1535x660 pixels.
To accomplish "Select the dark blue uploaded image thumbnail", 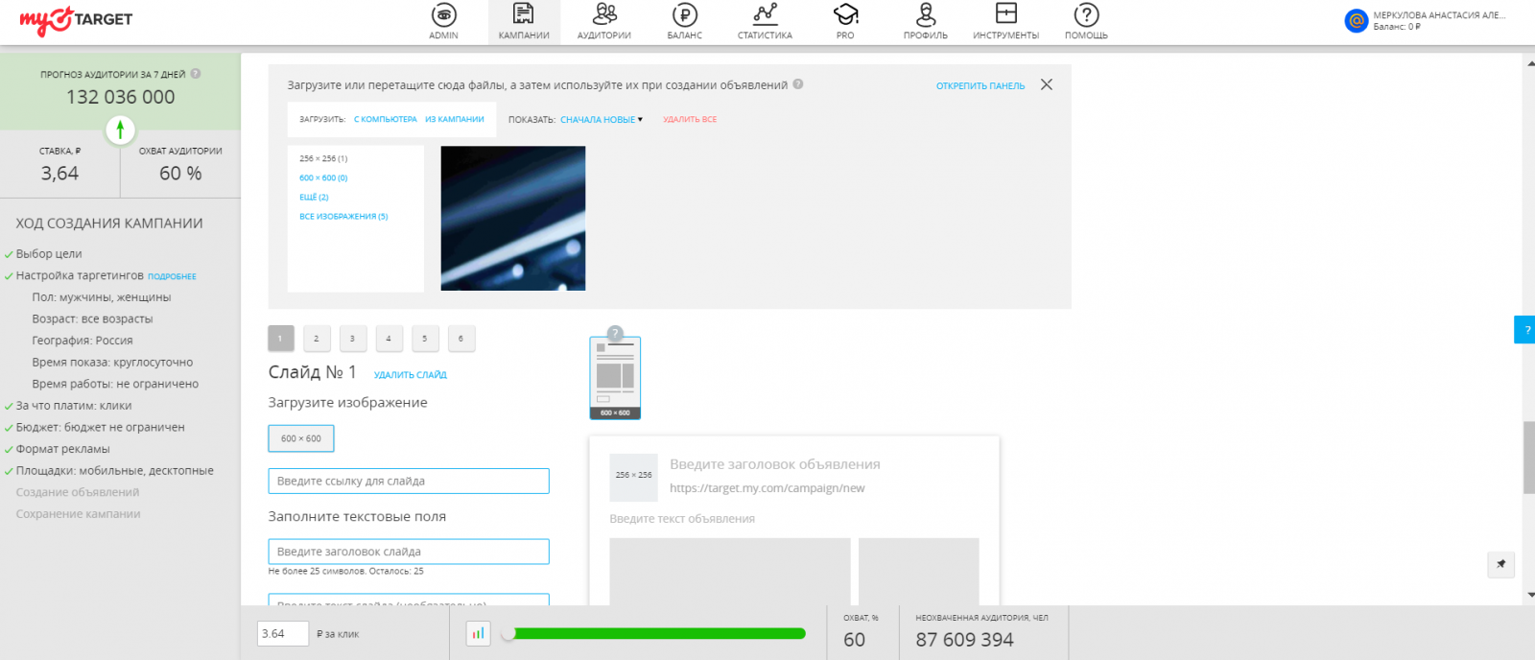I will click(x=513, y=218).
